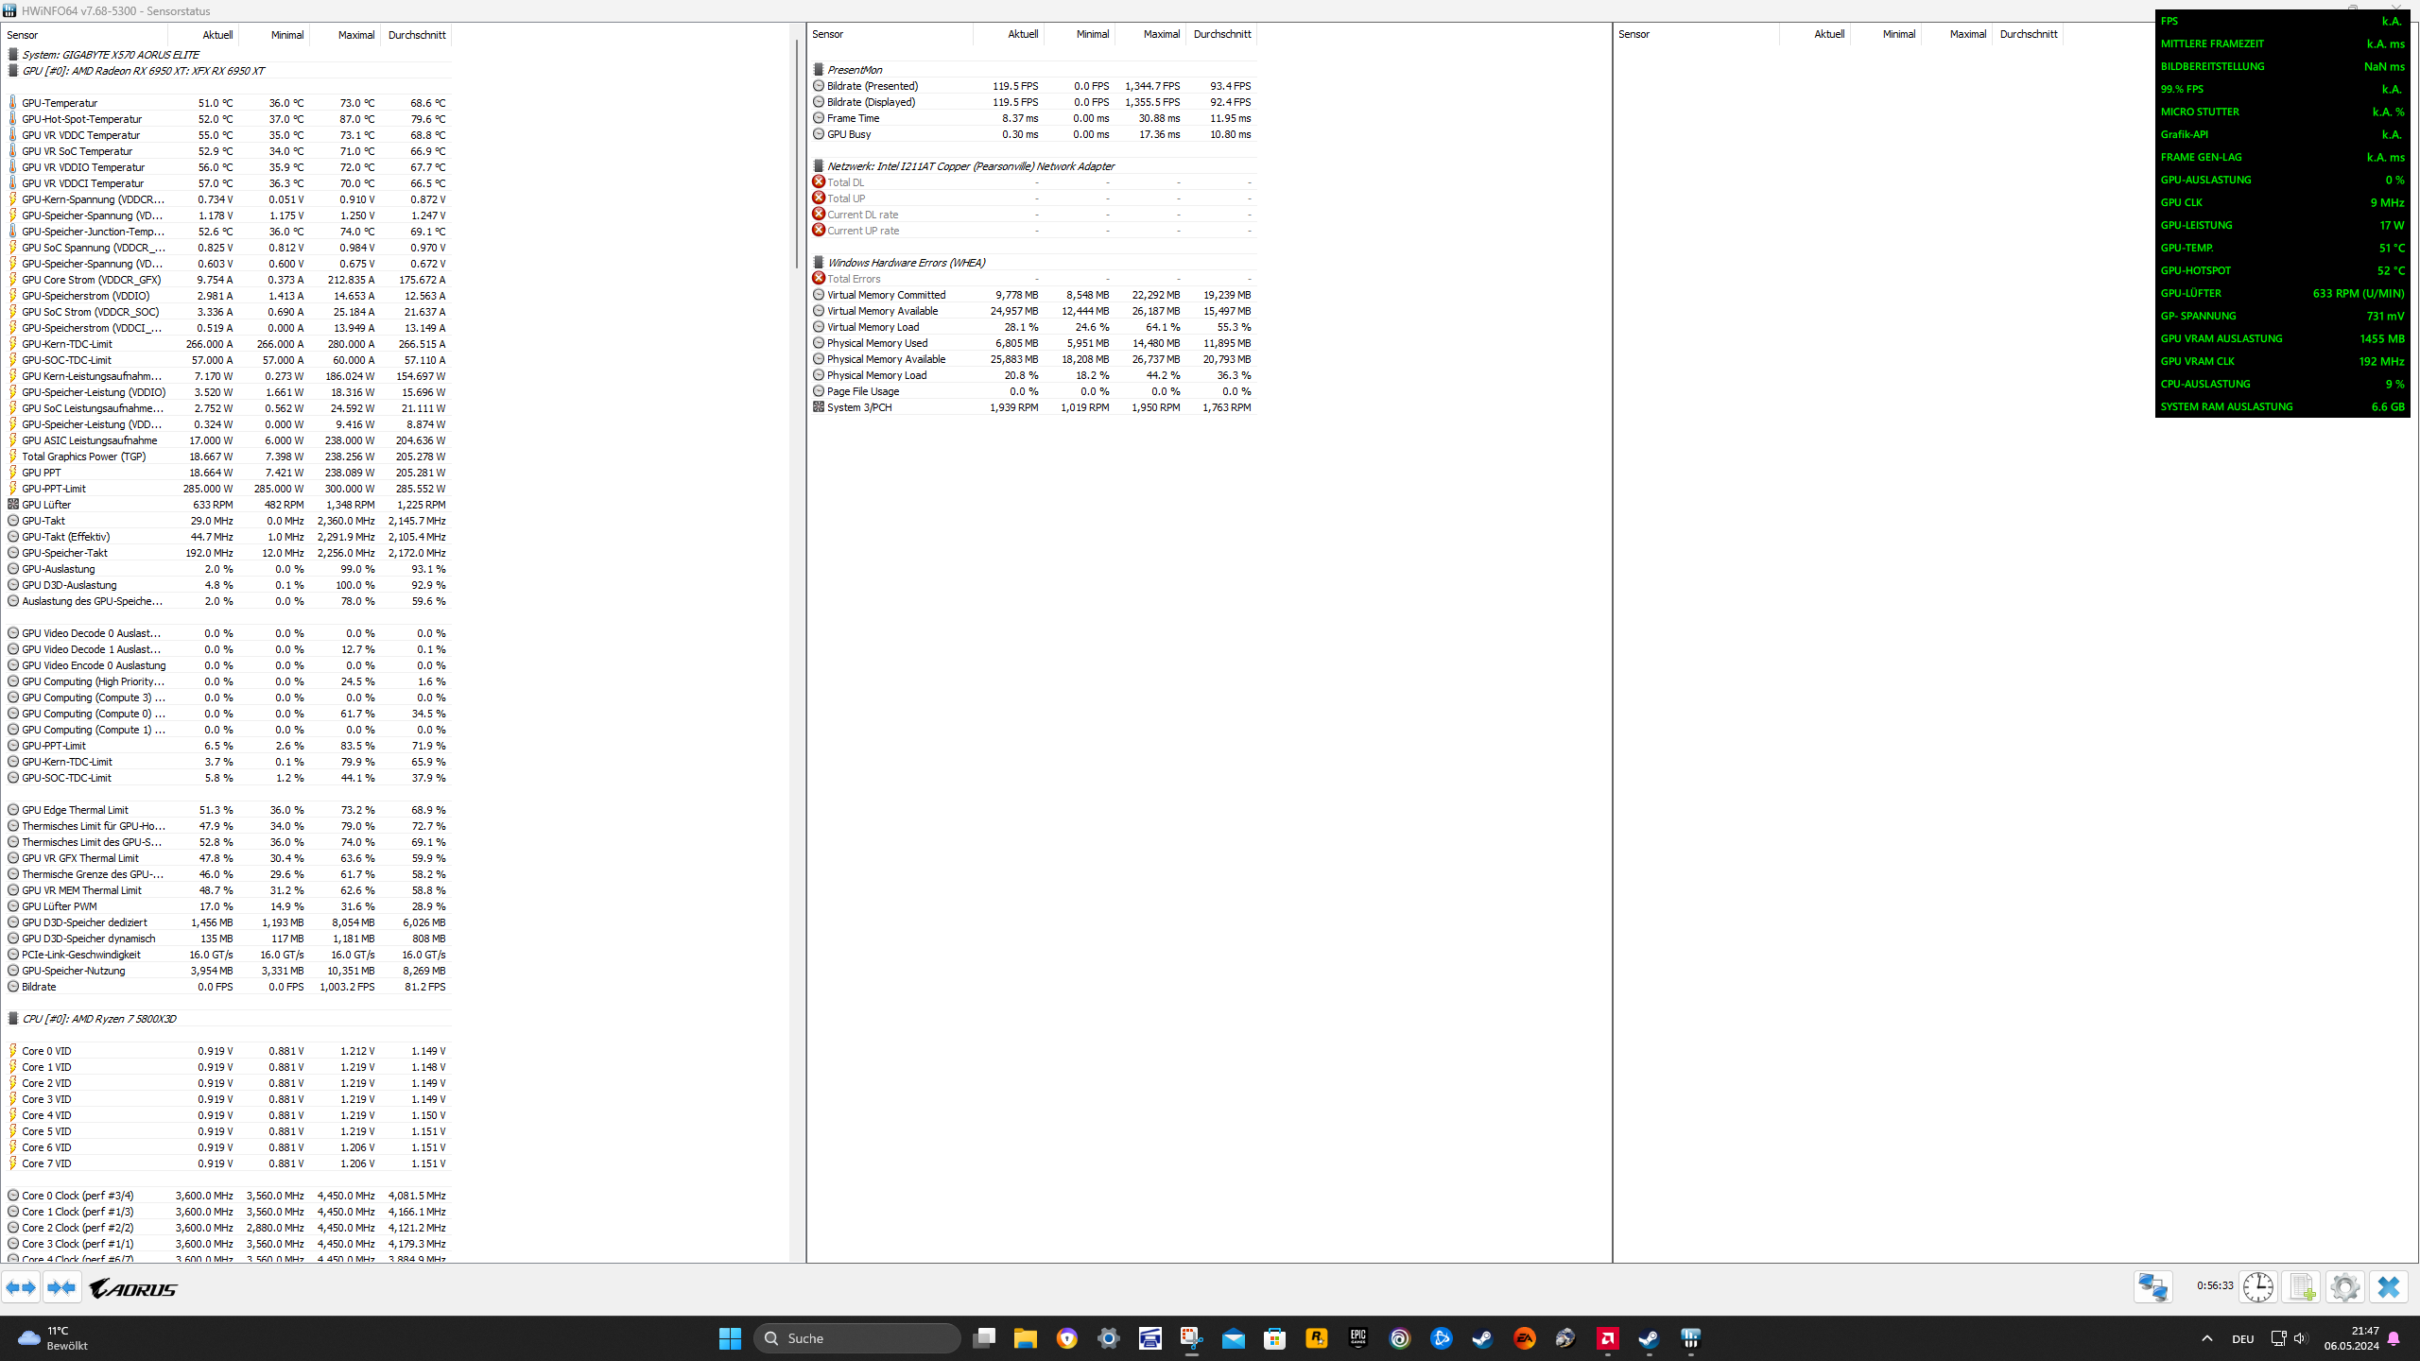Click the Durchschnitt header in middle panel
2420x1361 pixels.
(x=1221, y=34)
